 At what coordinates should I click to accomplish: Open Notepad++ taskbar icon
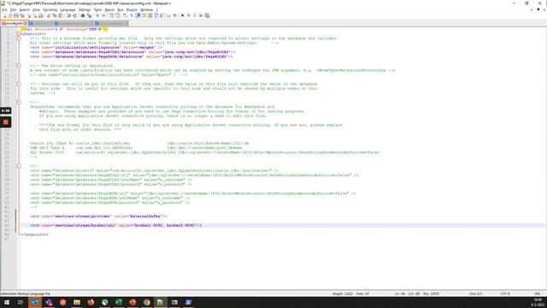pos(160,302)
